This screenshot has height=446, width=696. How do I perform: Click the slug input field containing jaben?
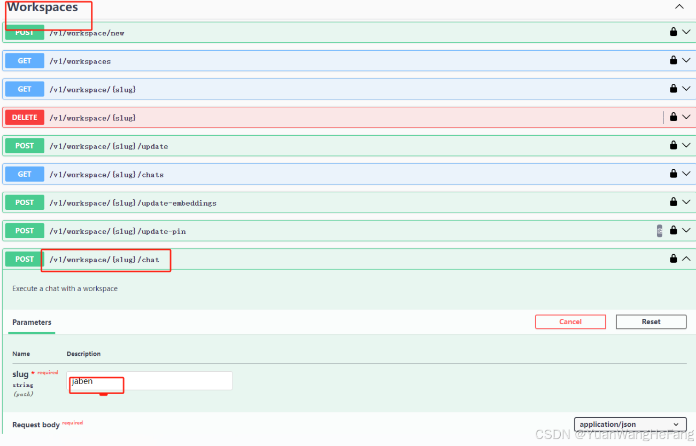[x=150, y=381]
